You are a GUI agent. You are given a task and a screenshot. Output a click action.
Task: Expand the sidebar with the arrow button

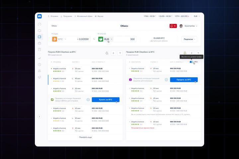pyautogui.click(x=40, y=117)
